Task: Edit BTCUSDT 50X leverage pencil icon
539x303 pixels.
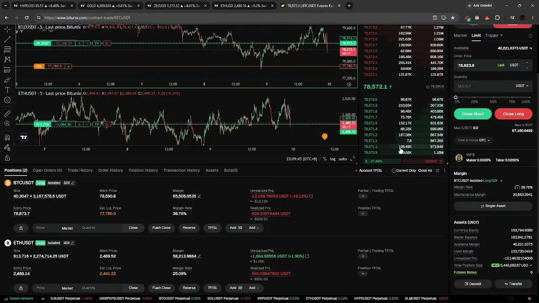Action: click(x=73, y=183)
